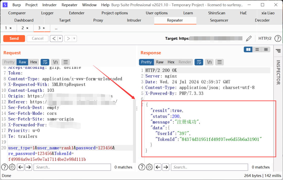Click the TokenId value in response
Viewport: 283px width, 180px height.
[221, 139]
